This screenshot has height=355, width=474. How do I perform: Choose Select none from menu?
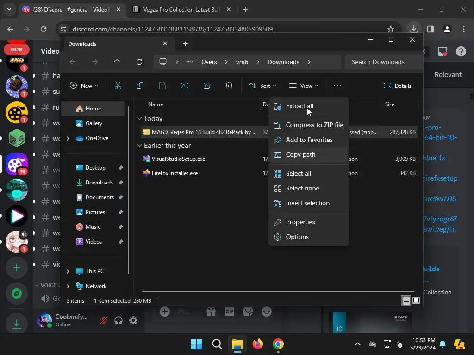click(308, 189)
